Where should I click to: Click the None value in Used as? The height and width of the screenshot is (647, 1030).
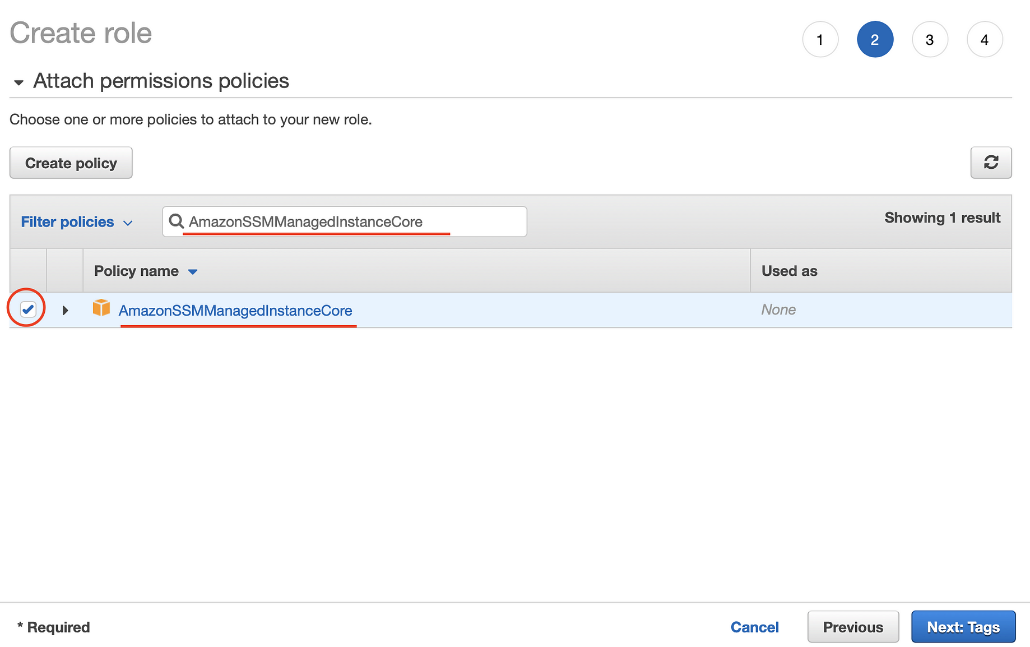pyautogui.click(x=778, y=309)
